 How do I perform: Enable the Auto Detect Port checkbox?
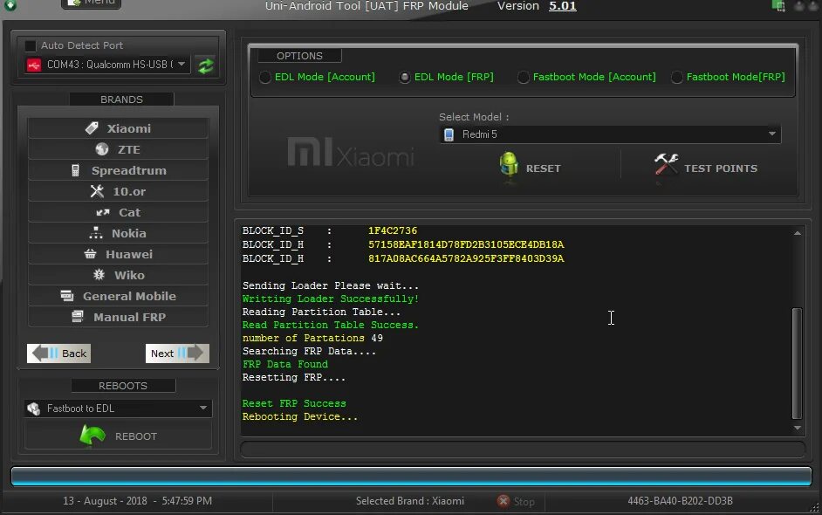(x=31, y=45)
